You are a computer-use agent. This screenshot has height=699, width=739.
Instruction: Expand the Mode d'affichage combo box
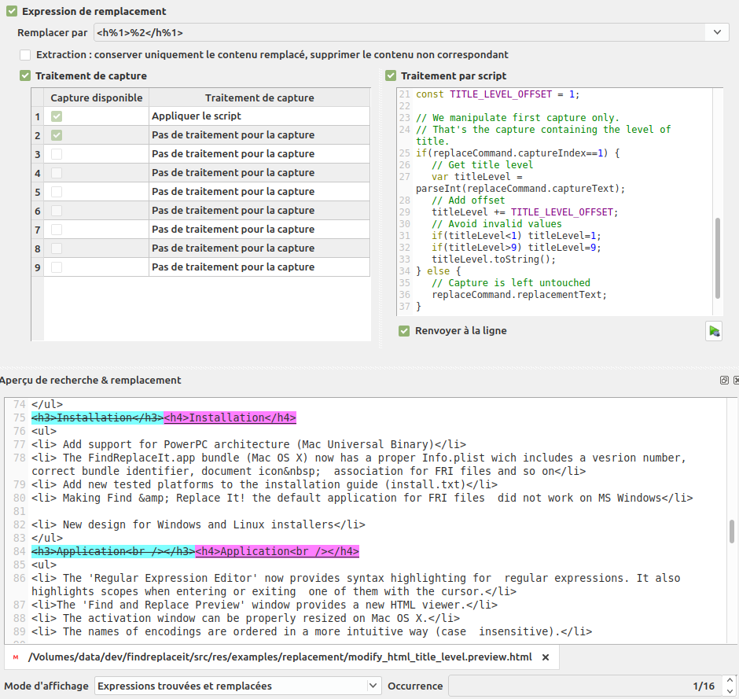tap(373, 686)
